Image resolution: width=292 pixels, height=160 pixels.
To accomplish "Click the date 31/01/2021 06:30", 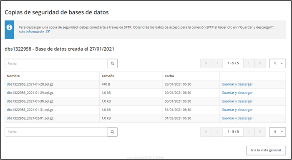I will click(178, 110).
